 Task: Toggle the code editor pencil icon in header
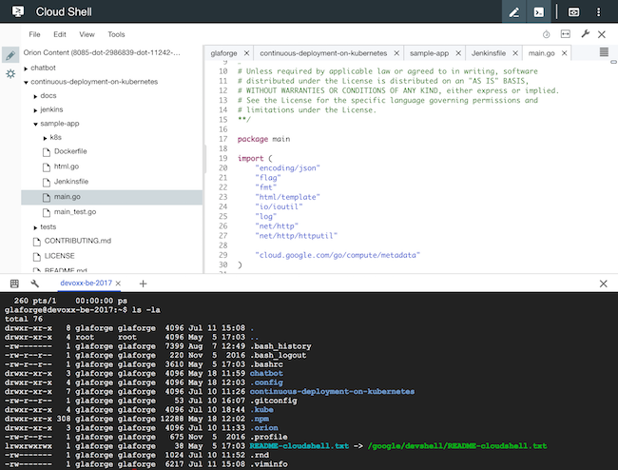coord(513,11)
